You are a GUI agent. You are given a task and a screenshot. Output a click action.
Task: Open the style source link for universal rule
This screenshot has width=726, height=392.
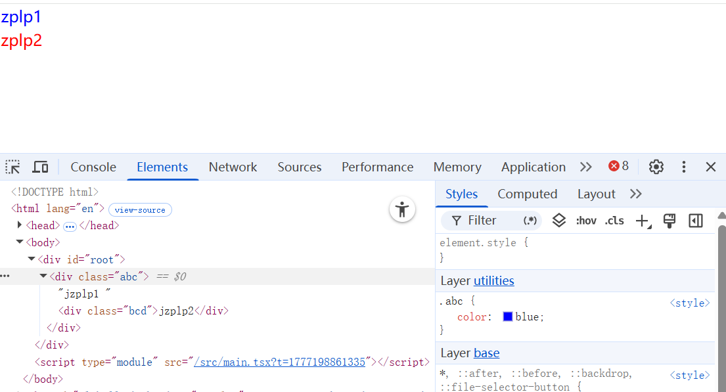pyautogui.click(x=690, y=376)
